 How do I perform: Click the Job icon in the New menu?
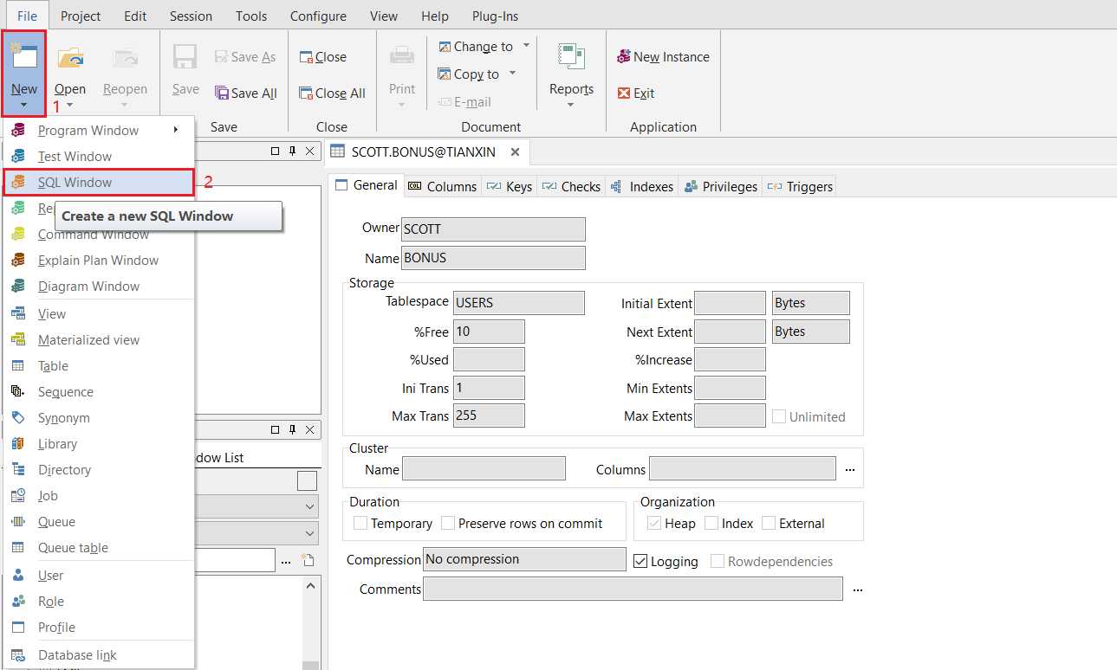pos(18,496)
